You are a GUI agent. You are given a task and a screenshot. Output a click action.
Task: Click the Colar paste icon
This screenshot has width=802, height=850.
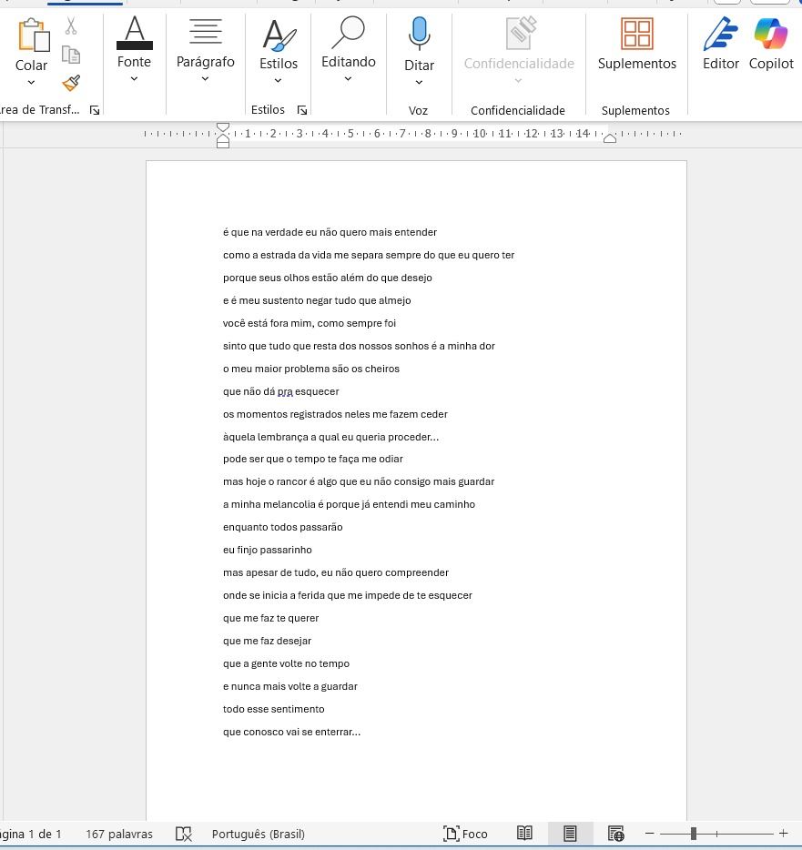33,36
